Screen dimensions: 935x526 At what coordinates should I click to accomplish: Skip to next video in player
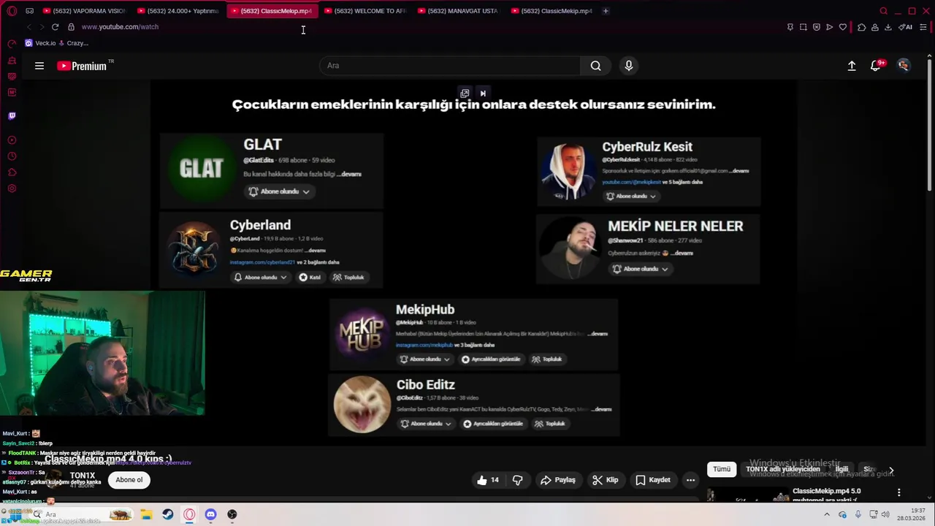pos(483,94)
